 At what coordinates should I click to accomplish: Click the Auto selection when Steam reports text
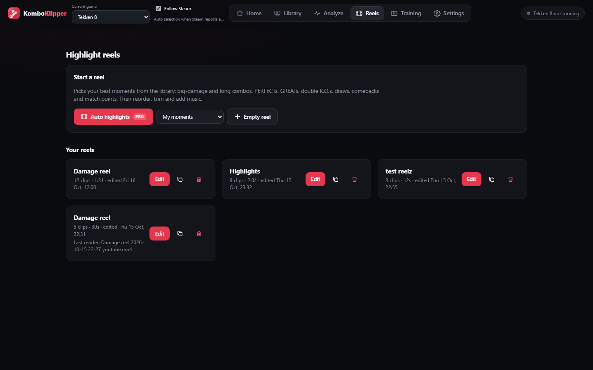[189, 19]
